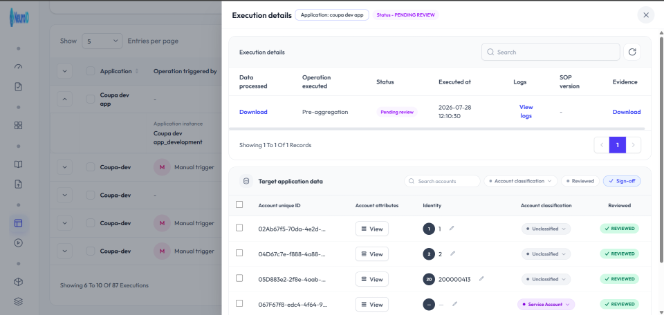This screenshot has width=664, height=315.
Task: View attributes for account 05D883e2
Action: (372, 279)
